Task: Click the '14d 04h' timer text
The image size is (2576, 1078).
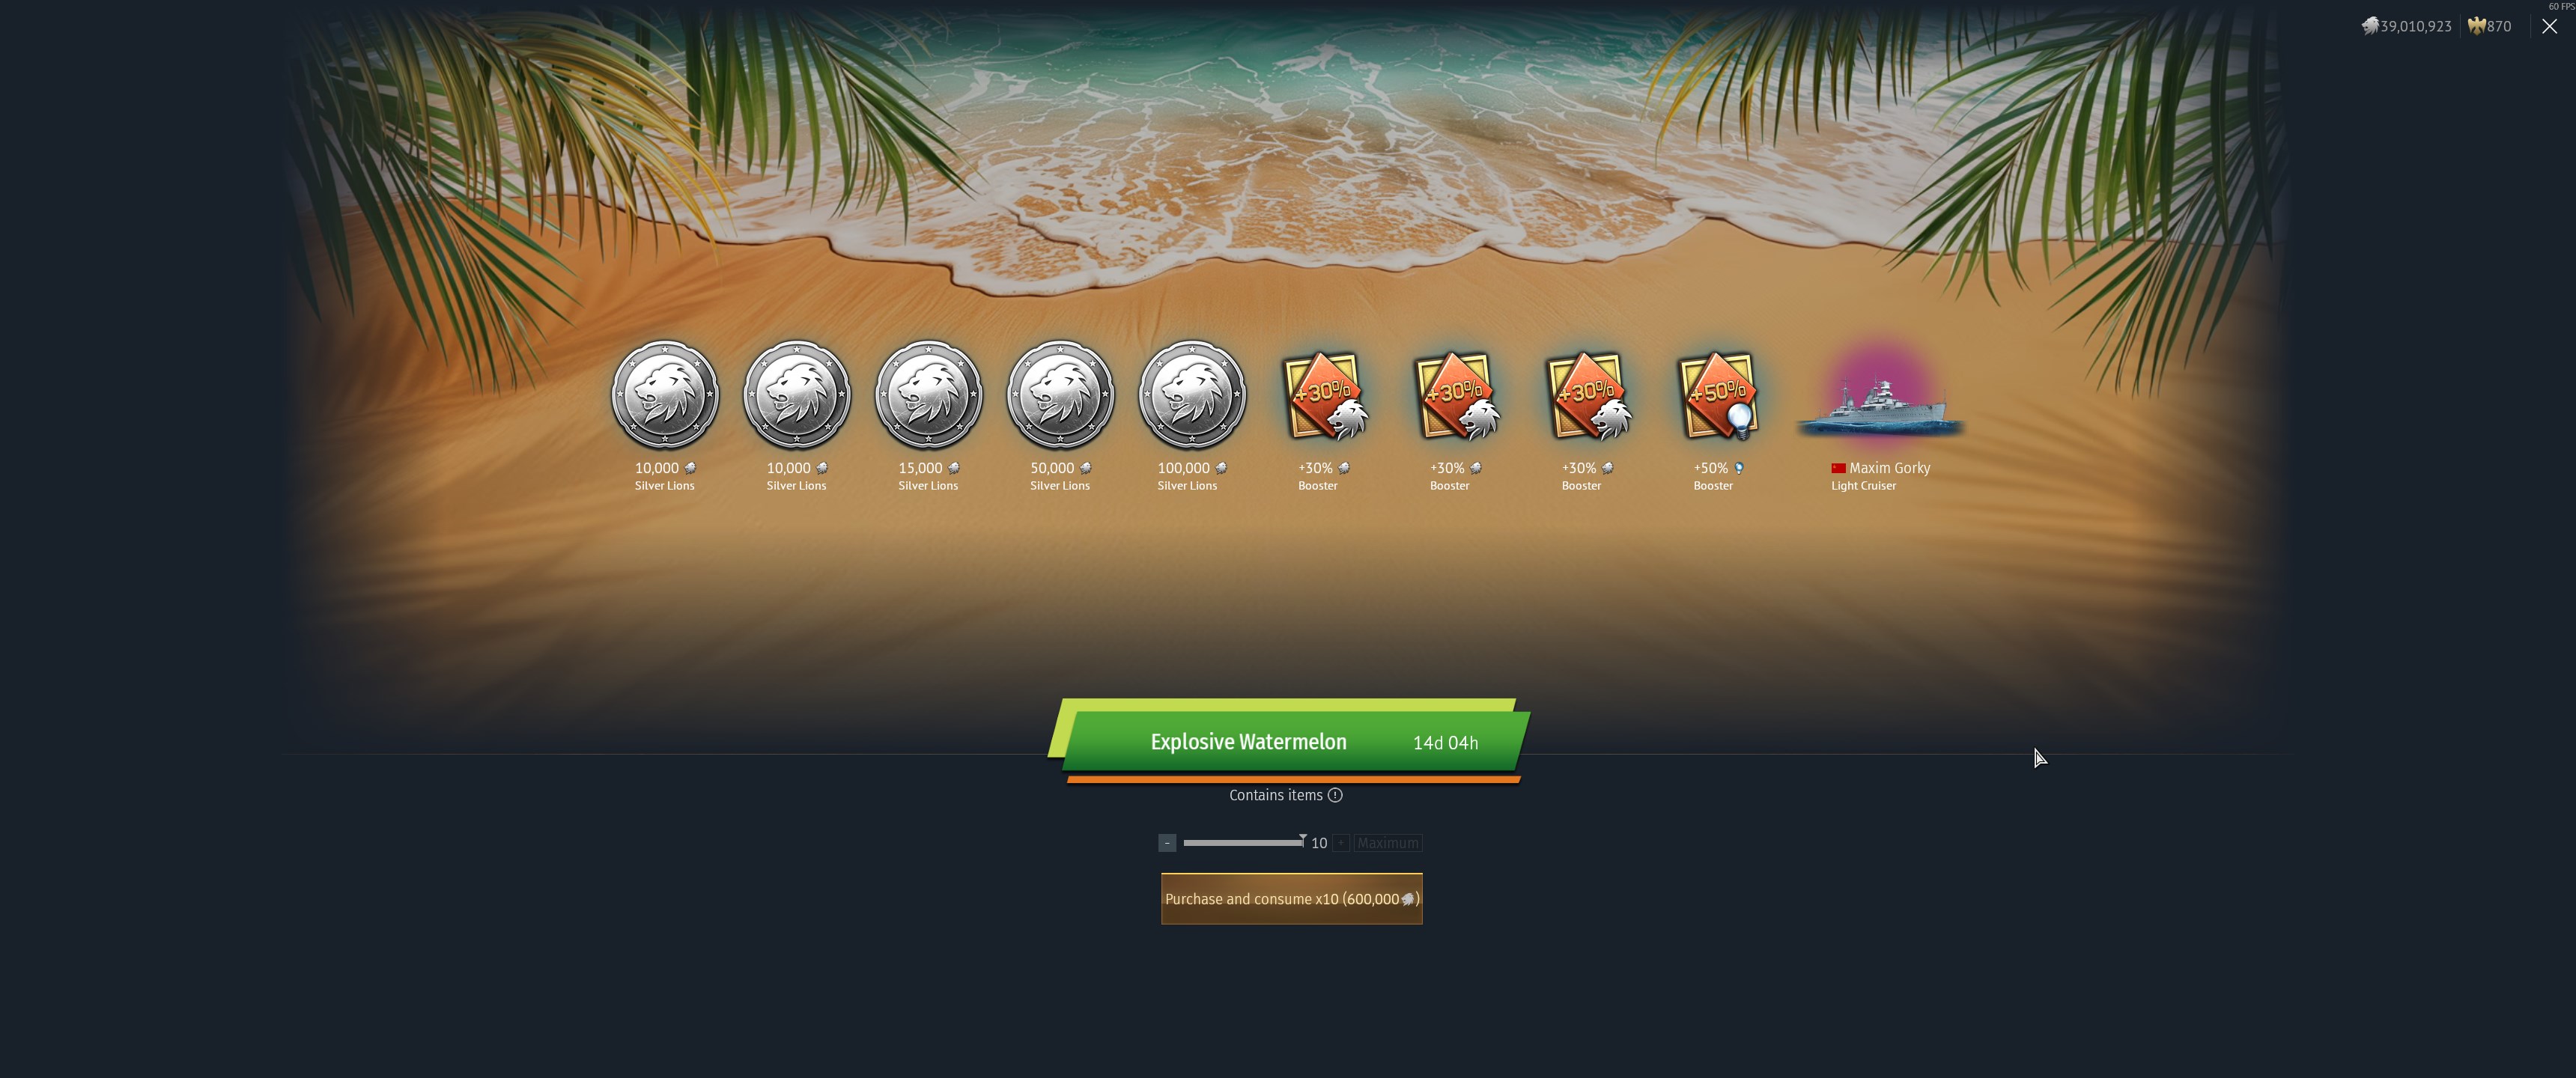Action: click(1445, 742)
